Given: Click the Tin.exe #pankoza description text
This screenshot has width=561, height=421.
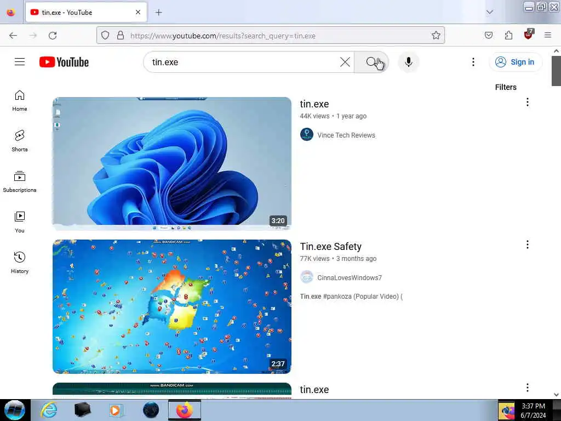Looking at the screenshot, I should 351,297.
